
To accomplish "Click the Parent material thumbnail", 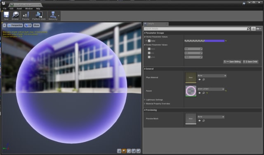I will click(x=191, y=91).
